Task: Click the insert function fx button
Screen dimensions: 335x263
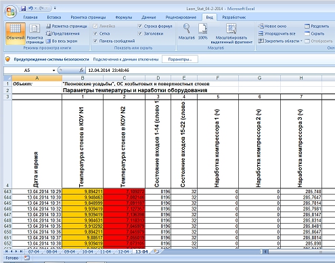Action: pyautogui.click(x=82, y=70)
